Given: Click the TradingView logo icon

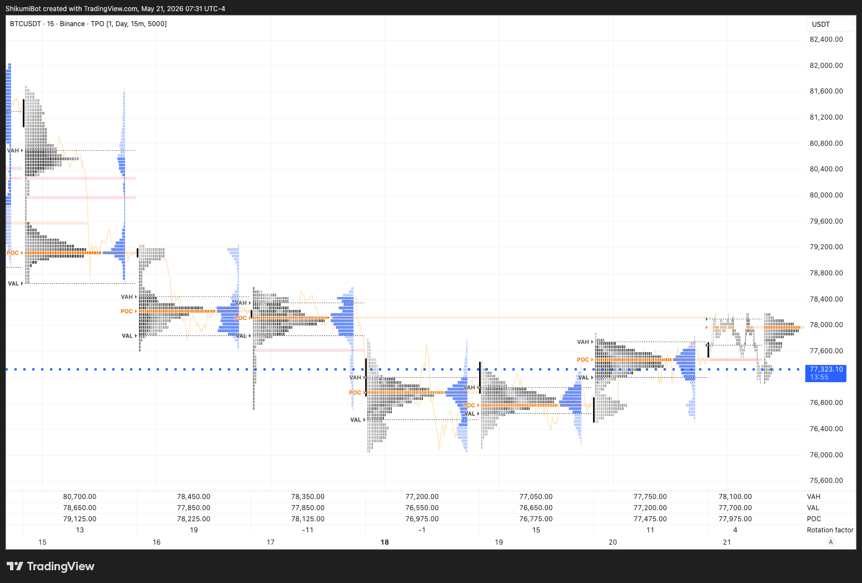Looking at the screenshot, I should tap(15, 566).
